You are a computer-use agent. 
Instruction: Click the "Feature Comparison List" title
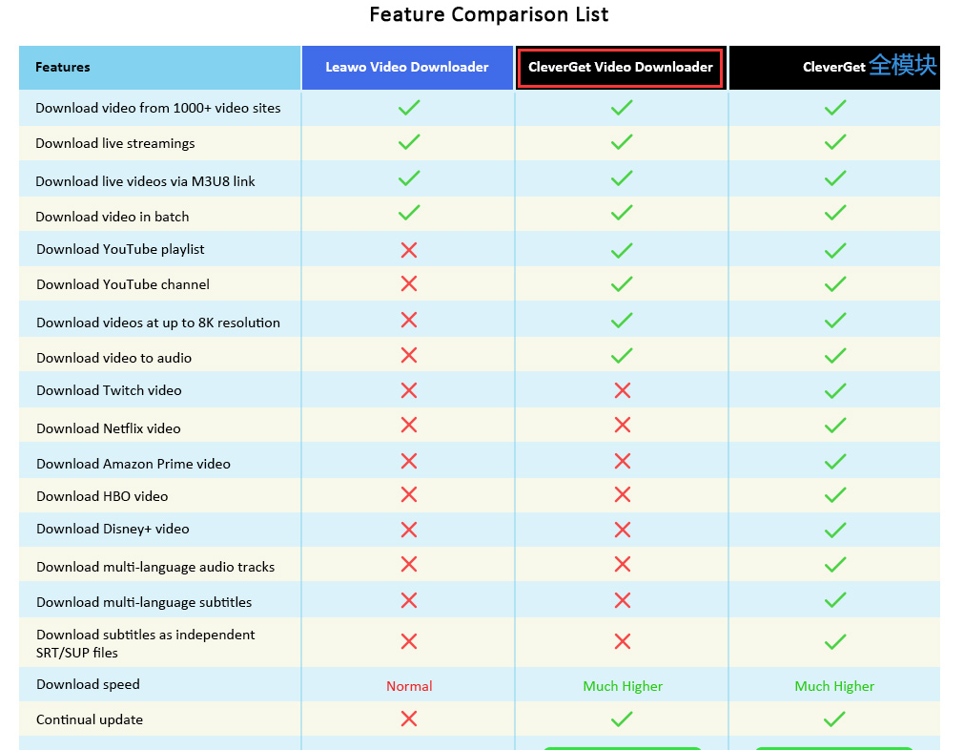pos(488,15)
